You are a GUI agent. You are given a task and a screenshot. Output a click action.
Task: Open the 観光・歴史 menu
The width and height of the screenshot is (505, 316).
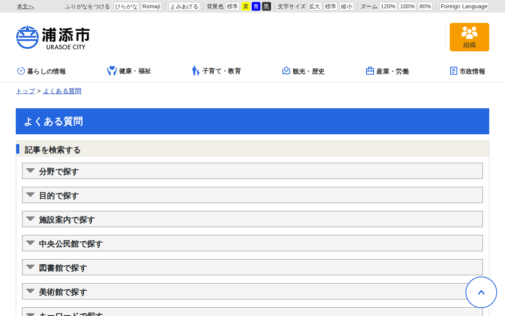(x=303, y=71)
